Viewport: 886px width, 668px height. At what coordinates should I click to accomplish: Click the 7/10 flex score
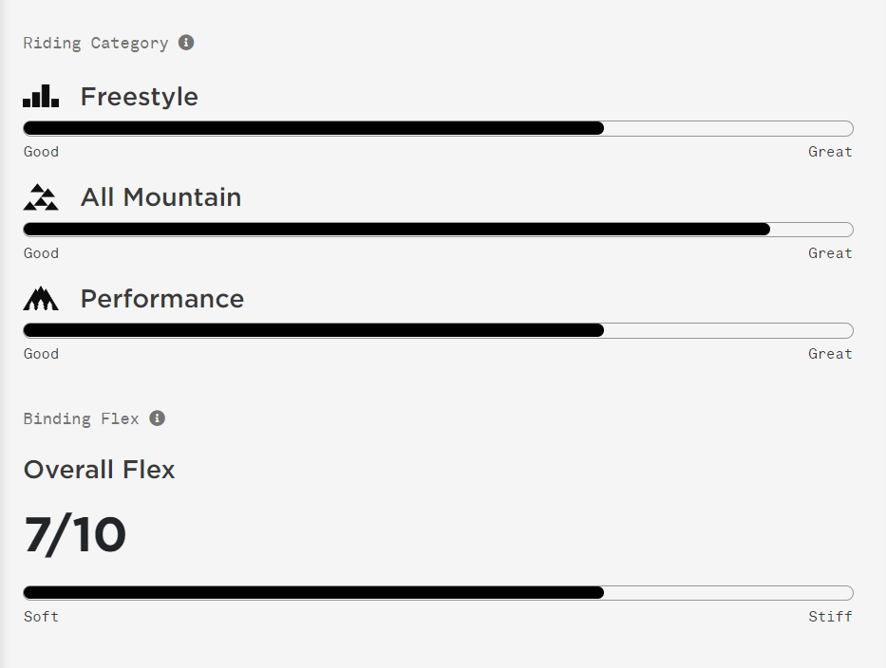75,534
